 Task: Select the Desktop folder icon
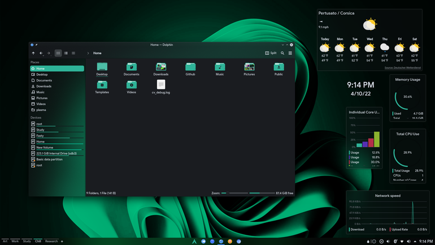click(102, 69)
